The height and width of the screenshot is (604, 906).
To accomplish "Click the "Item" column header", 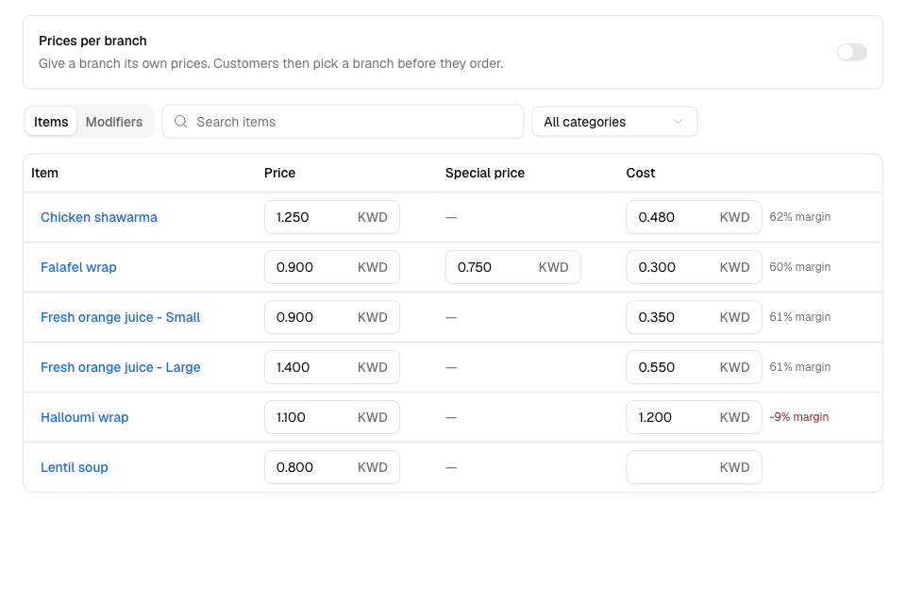I will [x=44, y=173].
